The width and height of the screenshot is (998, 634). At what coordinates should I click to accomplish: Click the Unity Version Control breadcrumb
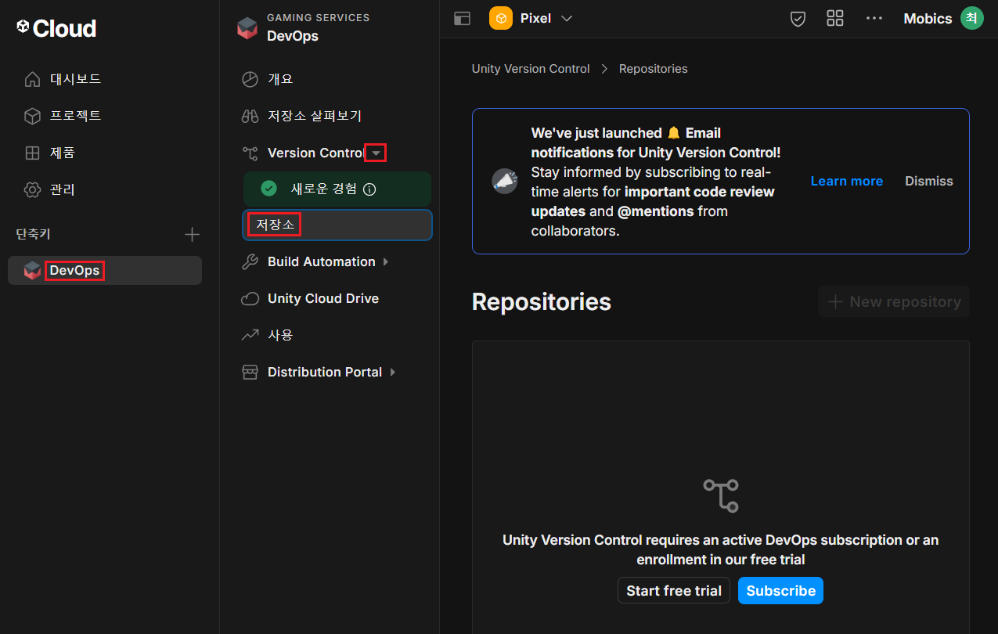point(531,69)
